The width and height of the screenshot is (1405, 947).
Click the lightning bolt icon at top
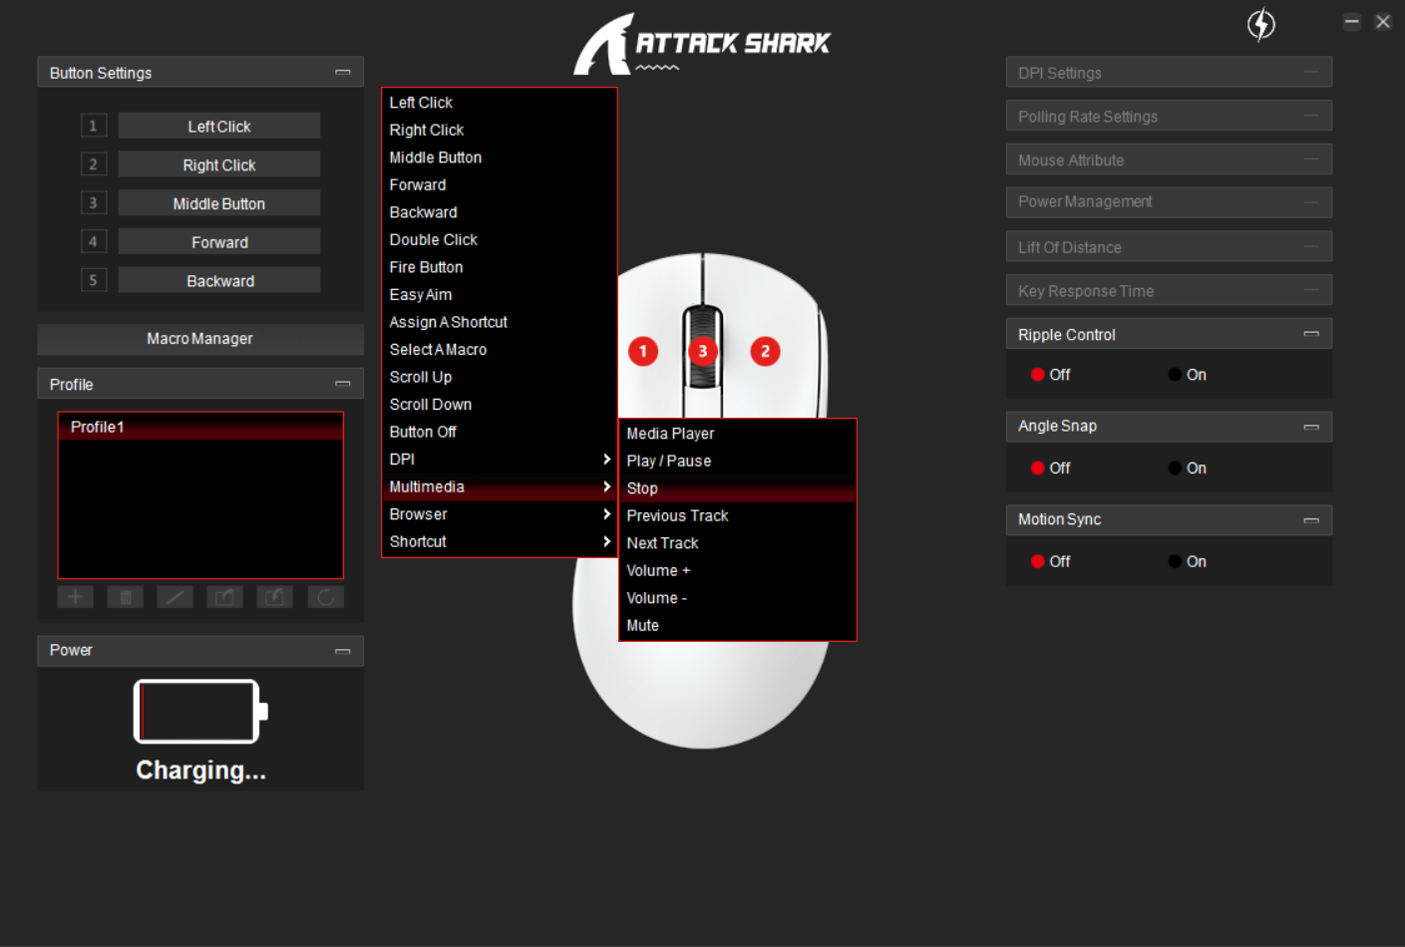[1261, 24]
